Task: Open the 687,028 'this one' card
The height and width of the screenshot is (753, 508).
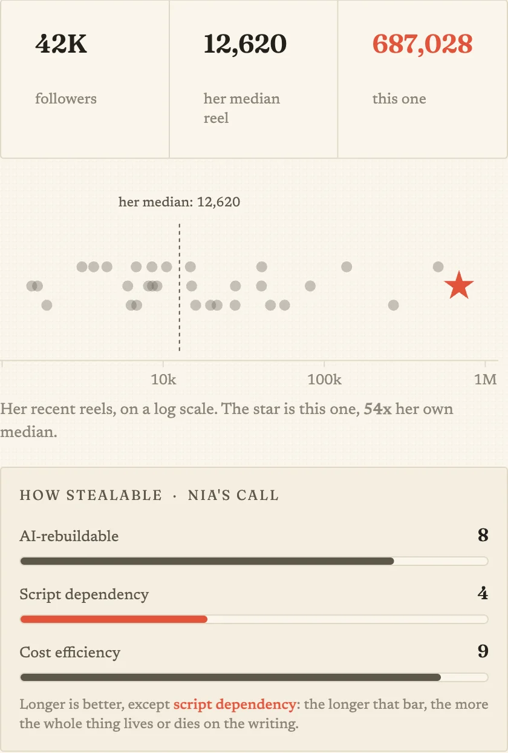Action: [x=422, y=79]
